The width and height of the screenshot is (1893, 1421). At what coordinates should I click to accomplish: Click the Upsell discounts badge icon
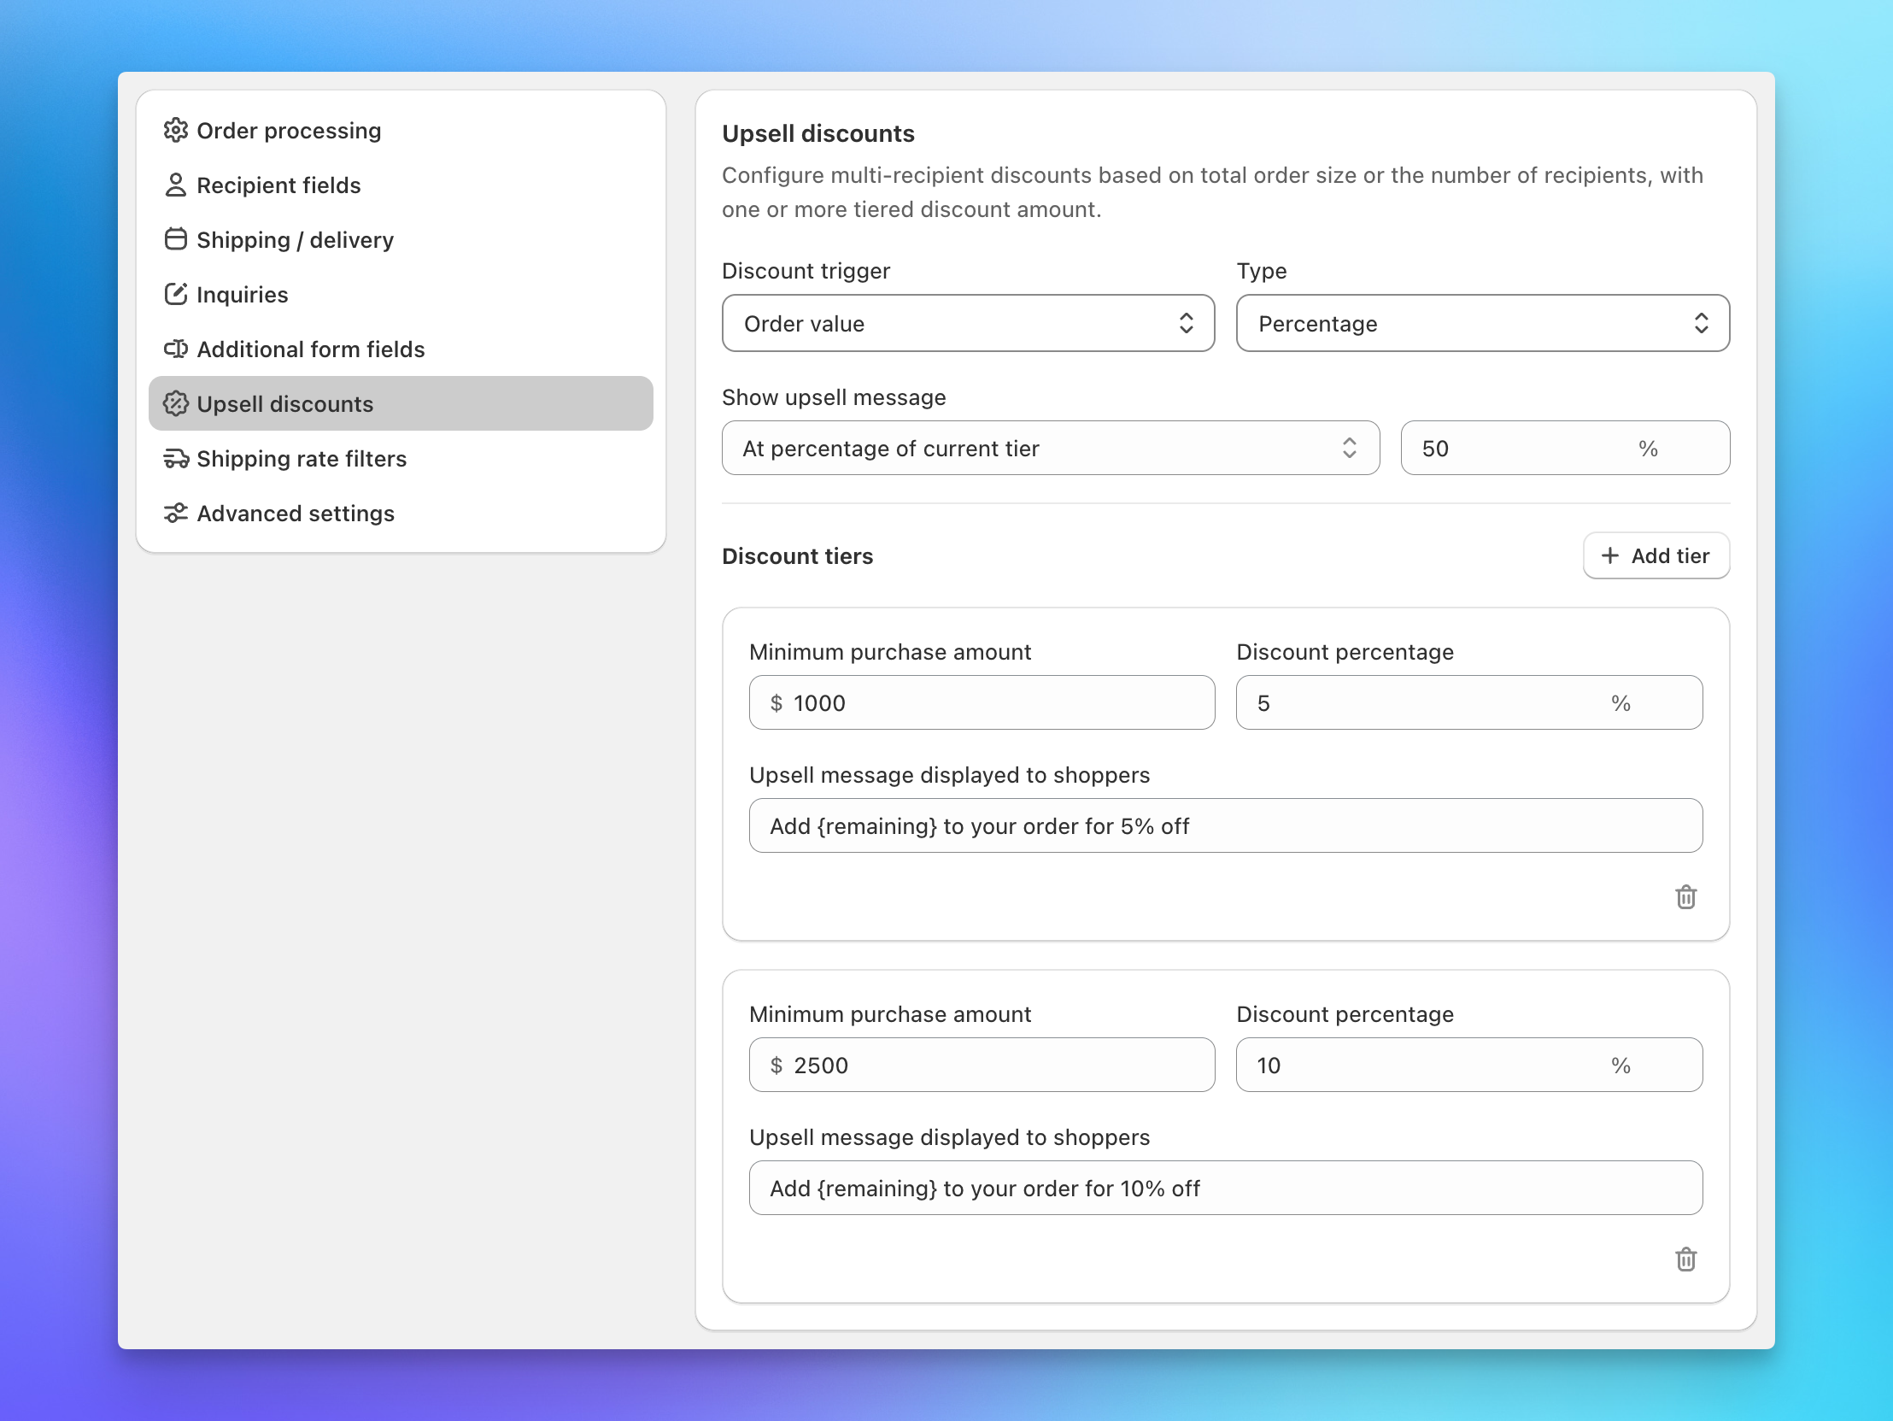[x=176, y=403]
